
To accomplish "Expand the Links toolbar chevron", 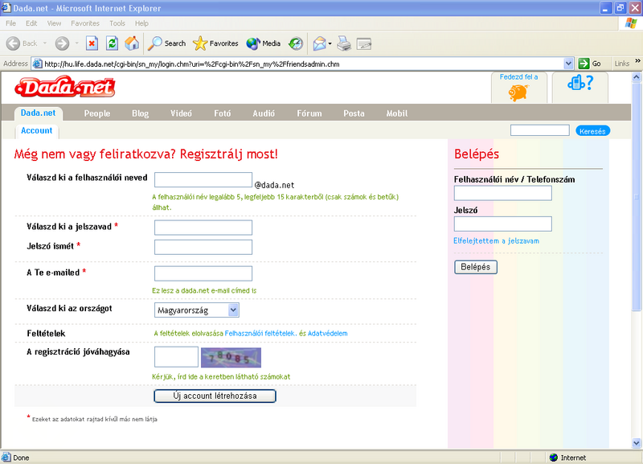I will tap(637, 61).
